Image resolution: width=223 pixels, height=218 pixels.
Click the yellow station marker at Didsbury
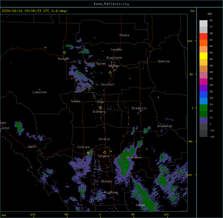coord(100,108)
